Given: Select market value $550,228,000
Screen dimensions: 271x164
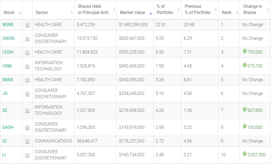Looking at the screenshot, I should tap(131, 52).
